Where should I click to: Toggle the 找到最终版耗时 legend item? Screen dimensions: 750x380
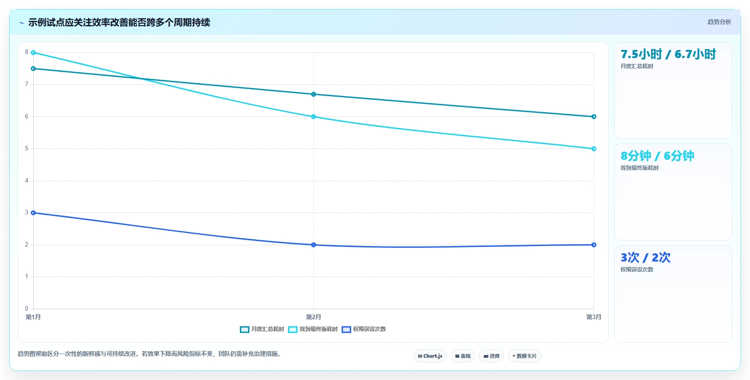tap(313, 329)
